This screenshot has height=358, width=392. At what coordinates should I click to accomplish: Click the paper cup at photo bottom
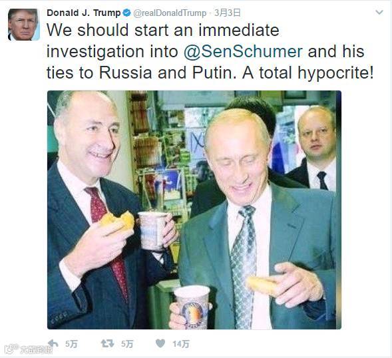192,307
